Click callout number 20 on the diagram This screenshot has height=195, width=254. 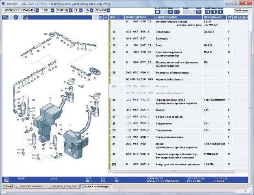point(95,78)
